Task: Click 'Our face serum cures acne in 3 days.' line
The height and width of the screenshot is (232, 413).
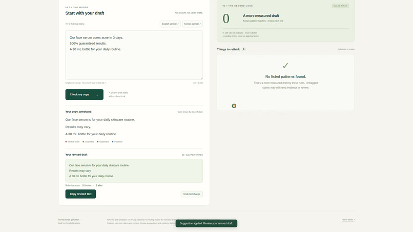Action: (x=96, y=38)
